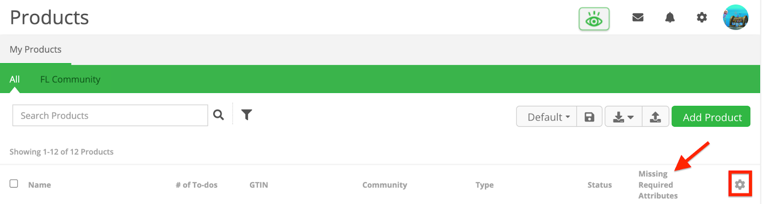Expand the download options dropdown
This screenshot has height=204, width=762.
tap(623, 117)
